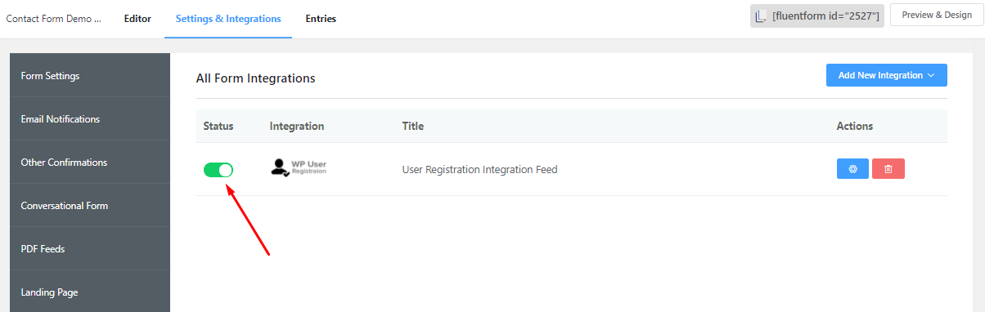The height and width of the screenshot is (312, 985).
Task: Switch to the Editor tab
Action: [x=137, y=19]
